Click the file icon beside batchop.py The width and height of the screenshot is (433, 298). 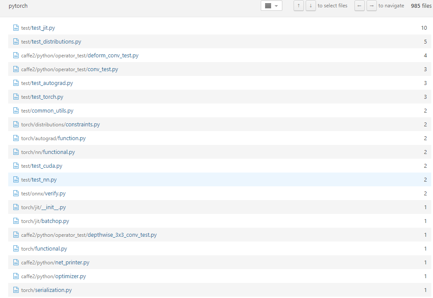click(16, 221)
